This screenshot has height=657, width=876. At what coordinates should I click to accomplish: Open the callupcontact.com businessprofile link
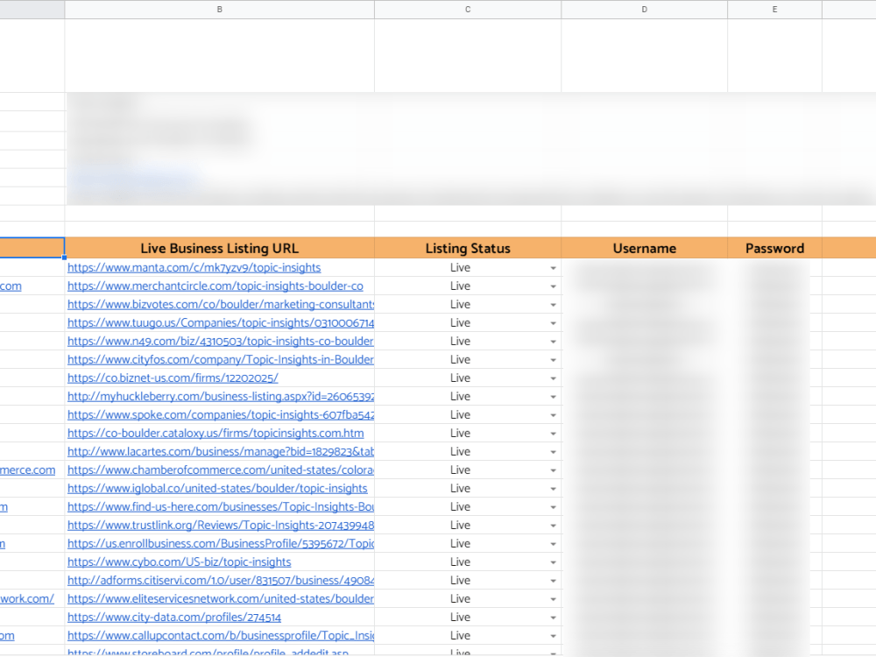pos(221,636)
